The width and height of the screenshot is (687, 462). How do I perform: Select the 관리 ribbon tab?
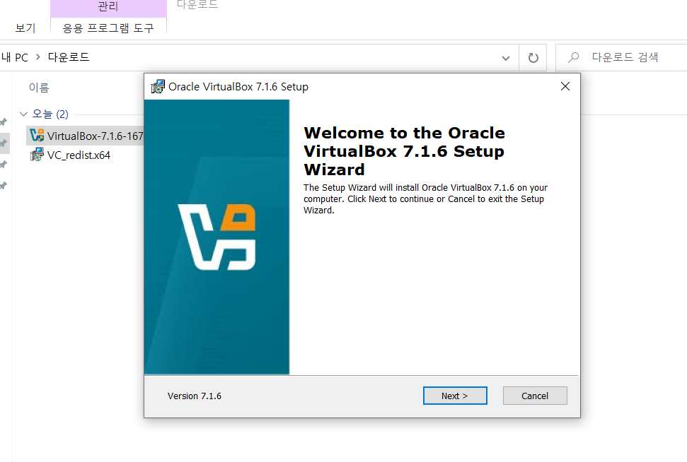pyautogui.click(x=108, y=7)
